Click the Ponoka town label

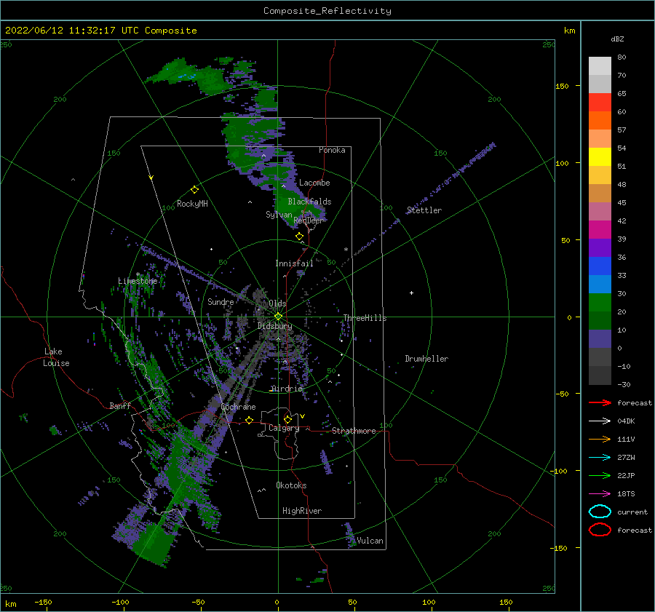(332, 150)
